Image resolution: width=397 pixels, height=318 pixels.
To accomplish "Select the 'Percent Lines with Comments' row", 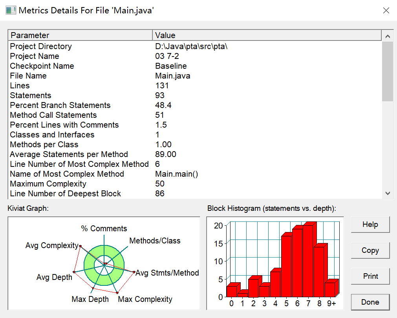I will pos(195,125).
